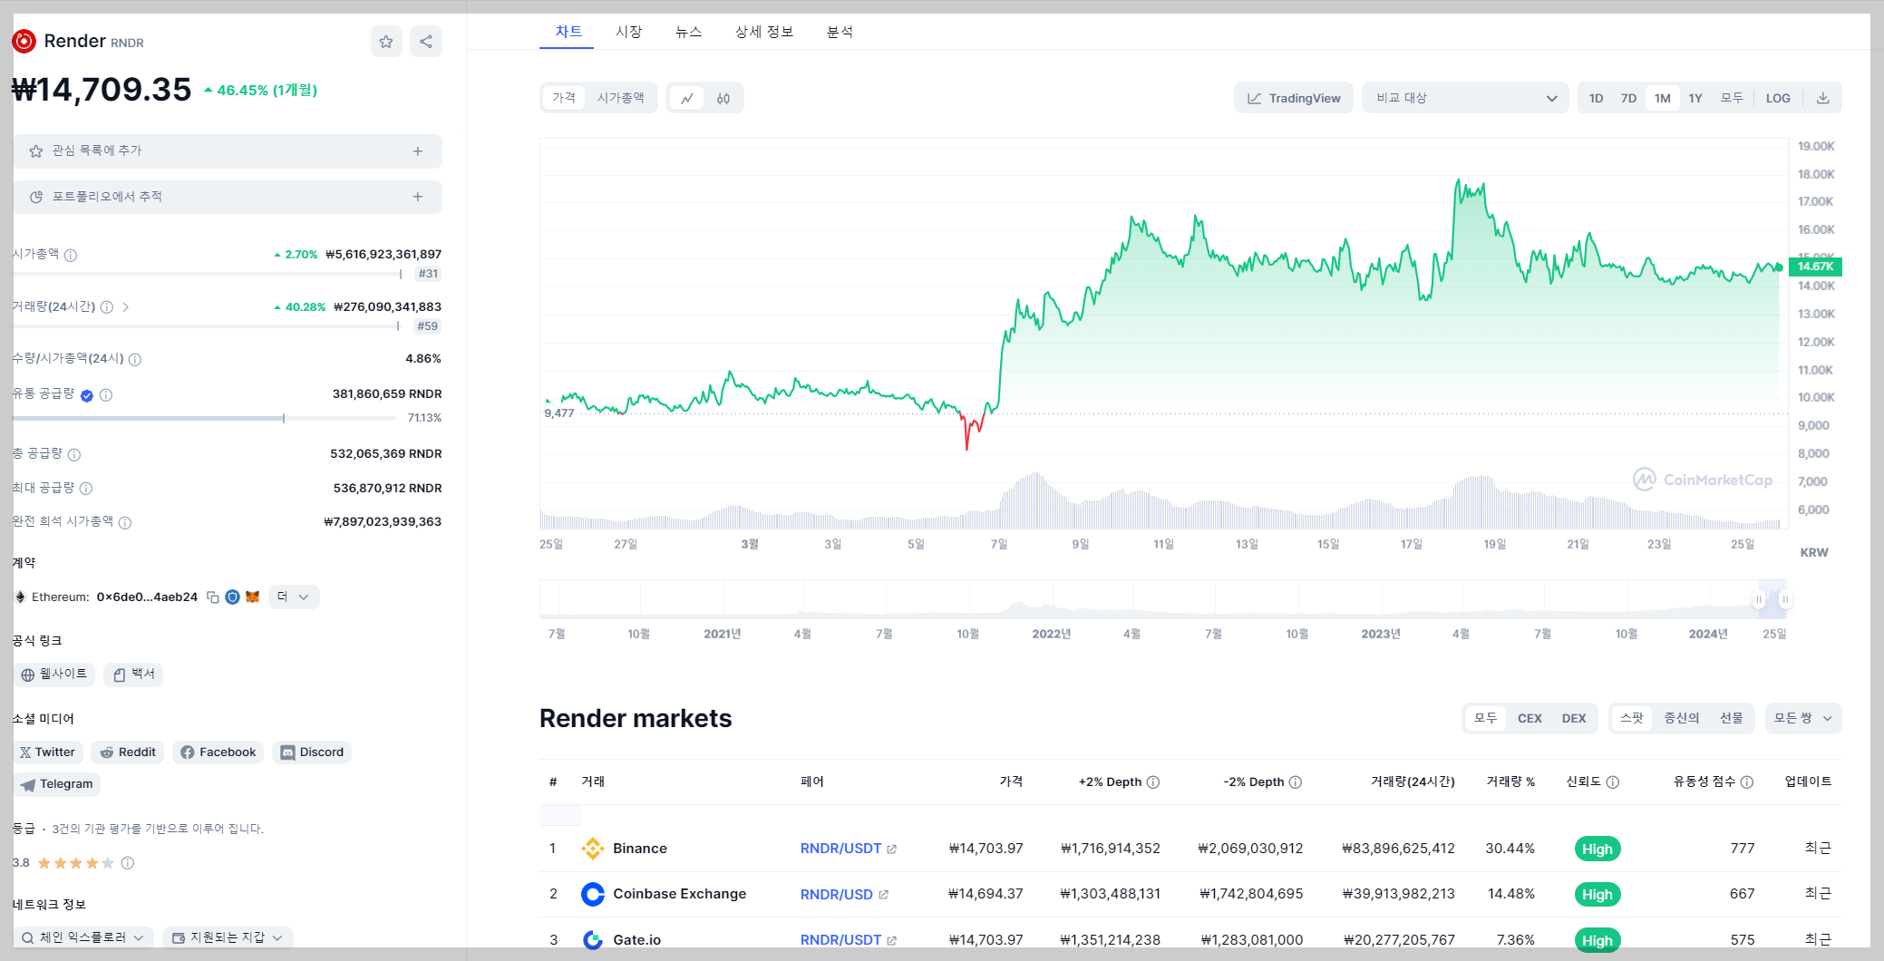The height and width of the screenshot is (961, 1884).
Task: Select 증신의 market type
Action: pos(1682,718)
